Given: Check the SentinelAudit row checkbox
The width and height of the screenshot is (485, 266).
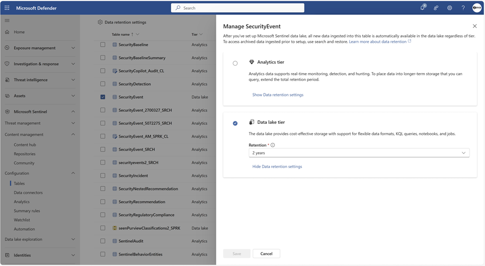Looking at the screenshot, I should (x=102, y=241).
